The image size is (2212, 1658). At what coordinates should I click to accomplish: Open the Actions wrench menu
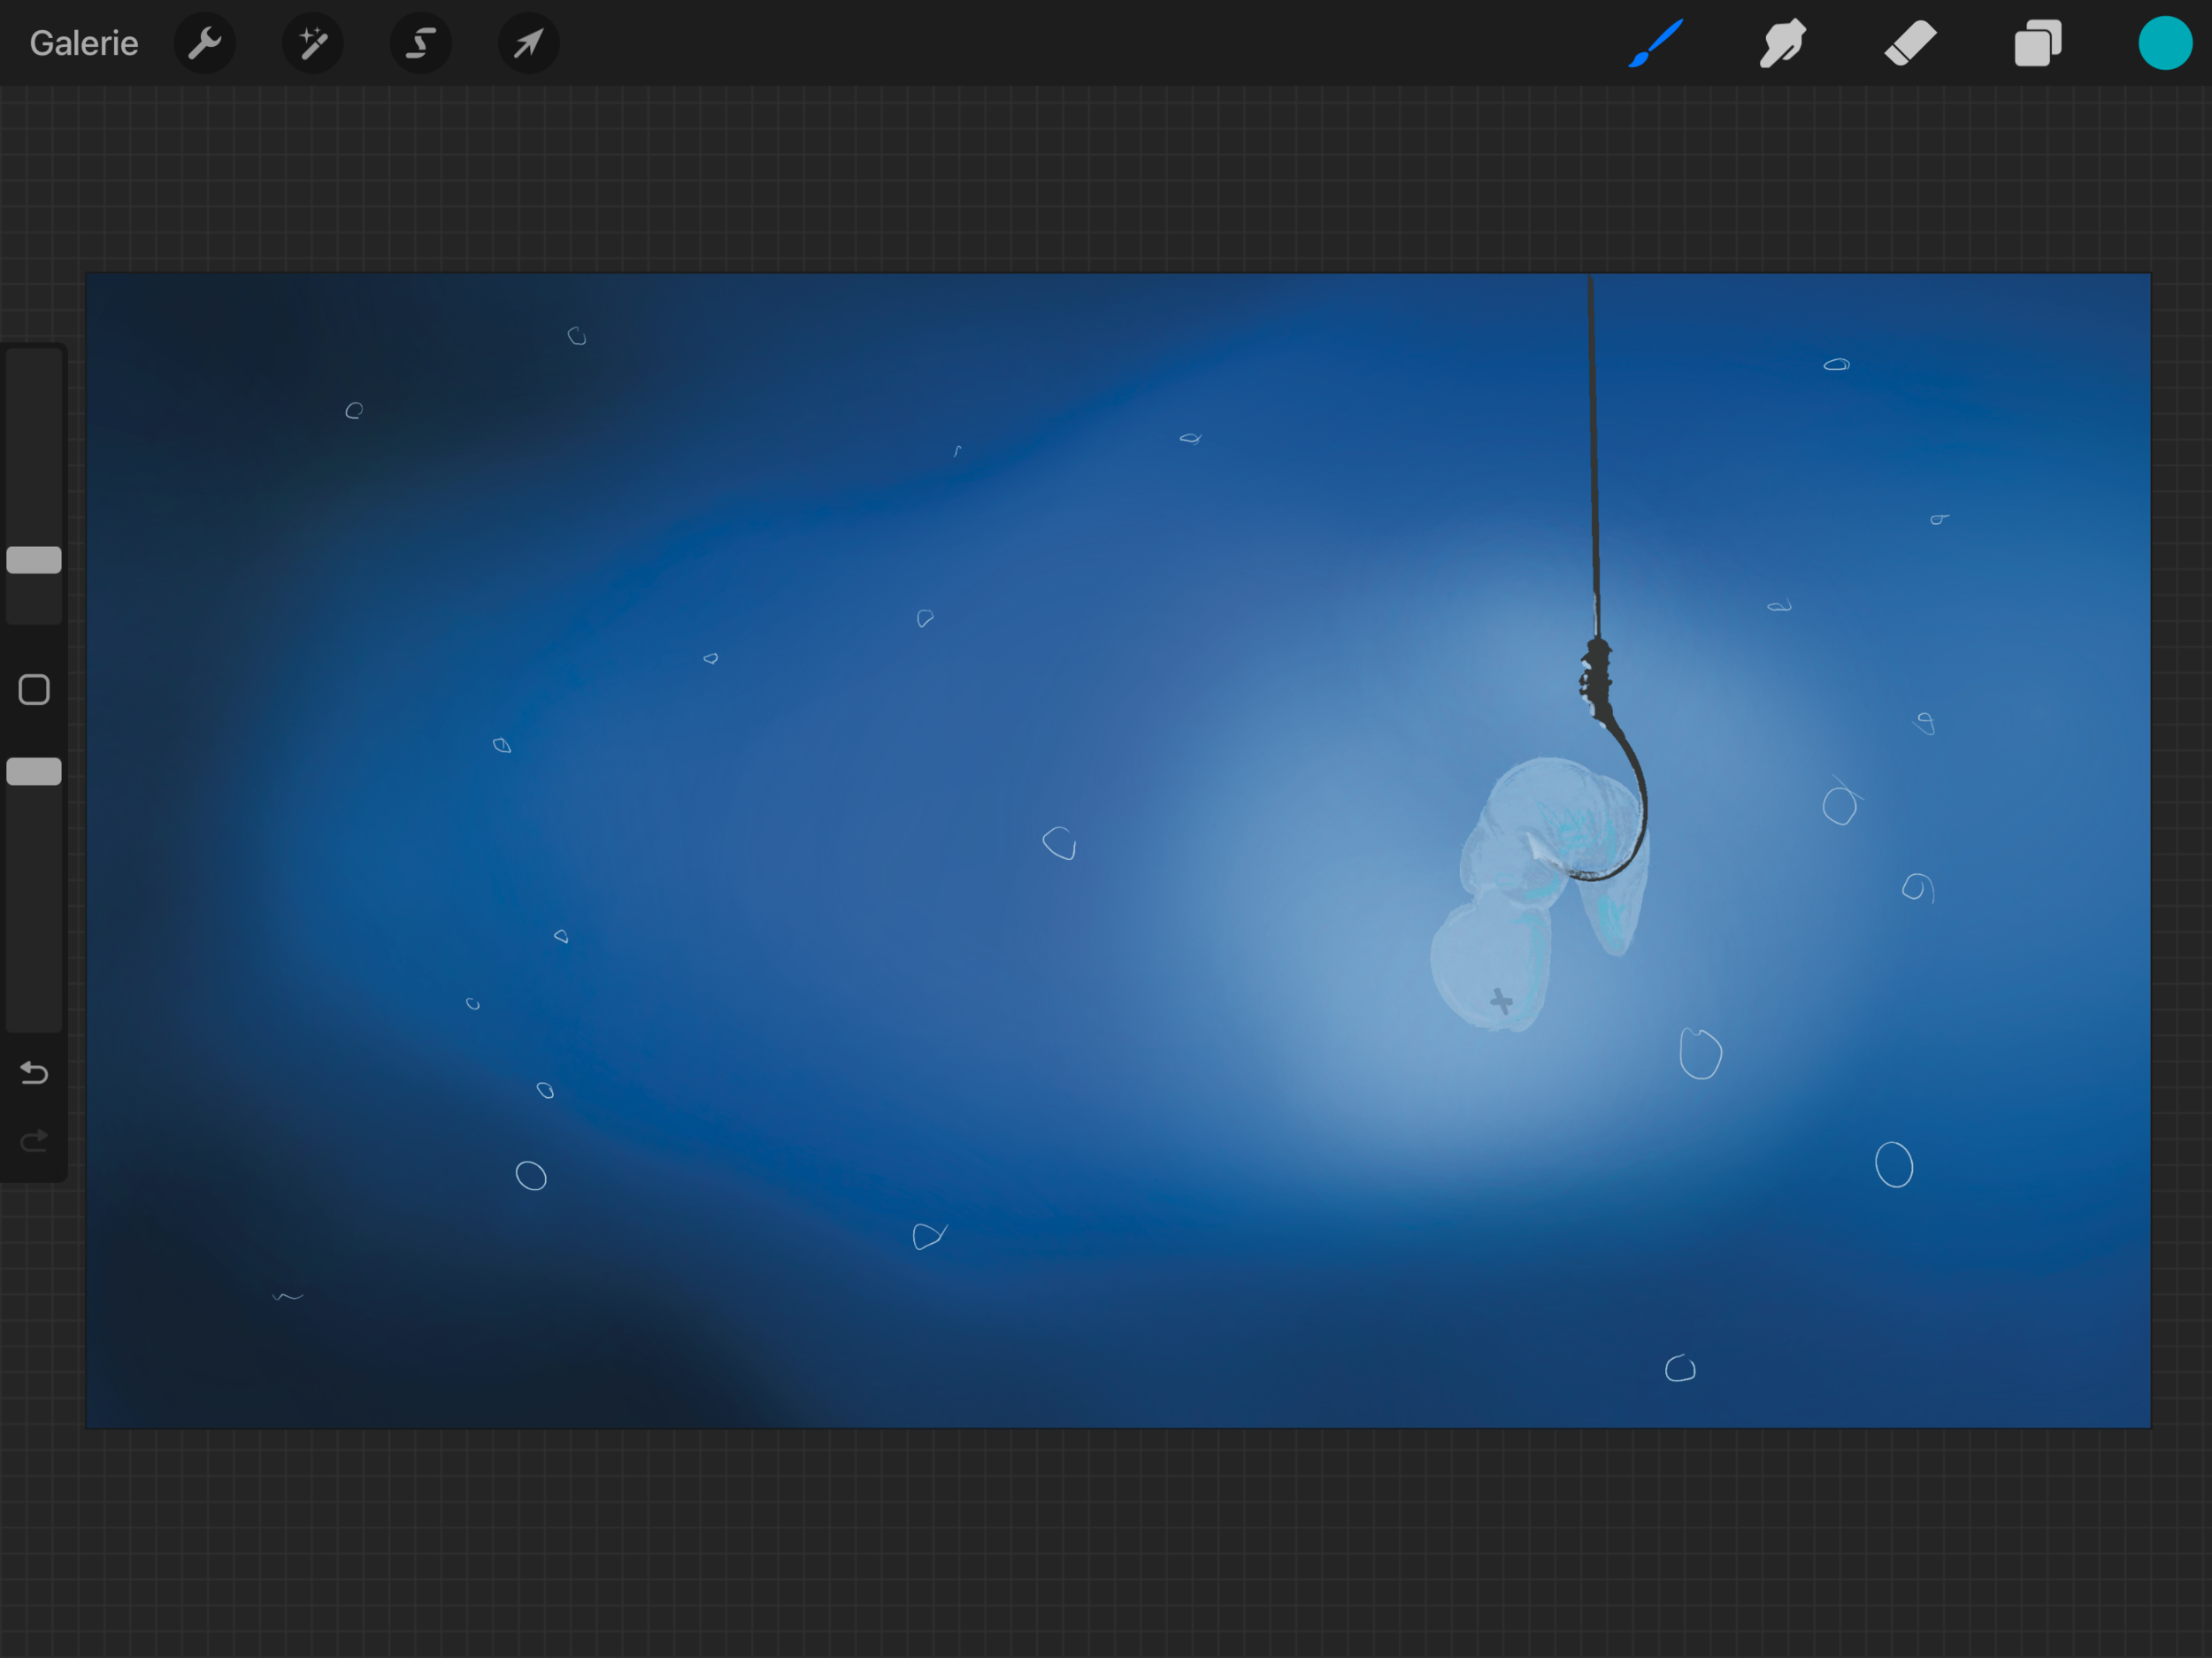[205, 43]
